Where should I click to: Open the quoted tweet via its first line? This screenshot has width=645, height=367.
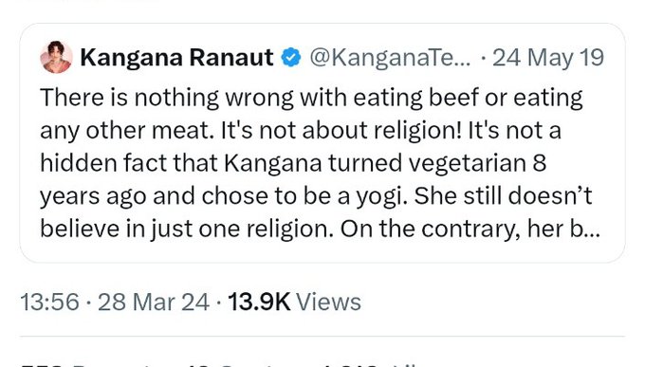pyautogui.click(x=311, y=98)
